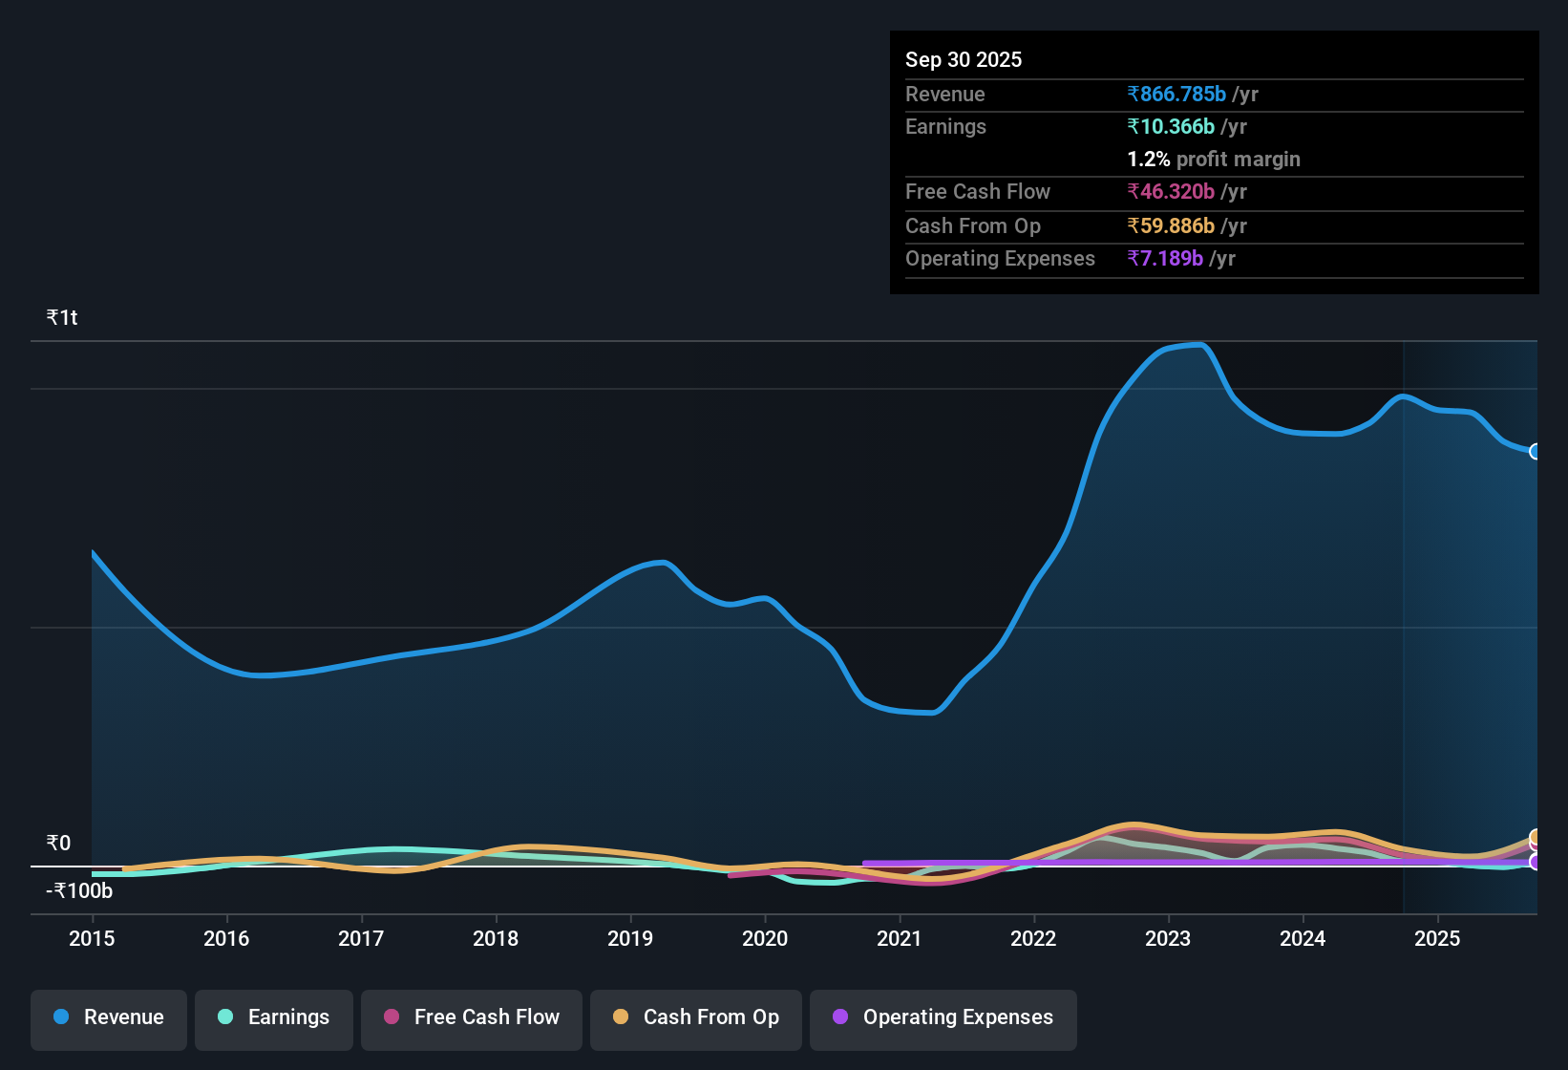The image size is (1568, 1070).
Task: Click the blue Revenue legend dot icon
Action: click(x=60, y=1017)
